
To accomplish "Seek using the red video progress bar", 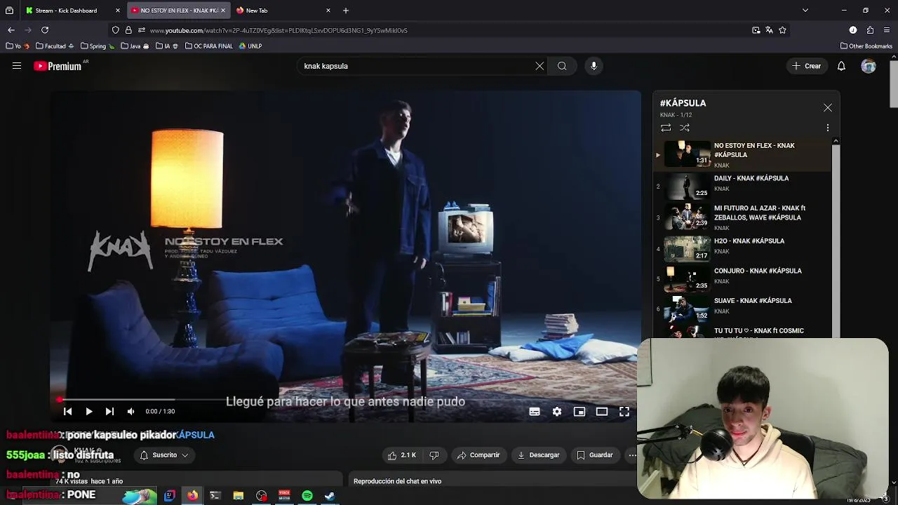I will (345, 399).
